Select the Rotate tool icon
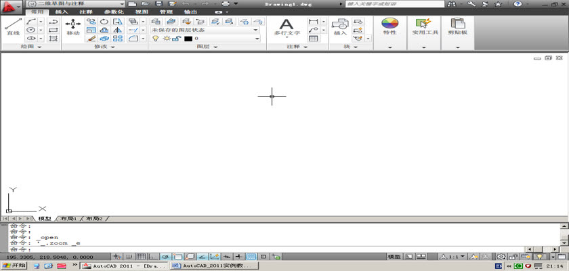The image size is (569, 271). pos(104,22)
